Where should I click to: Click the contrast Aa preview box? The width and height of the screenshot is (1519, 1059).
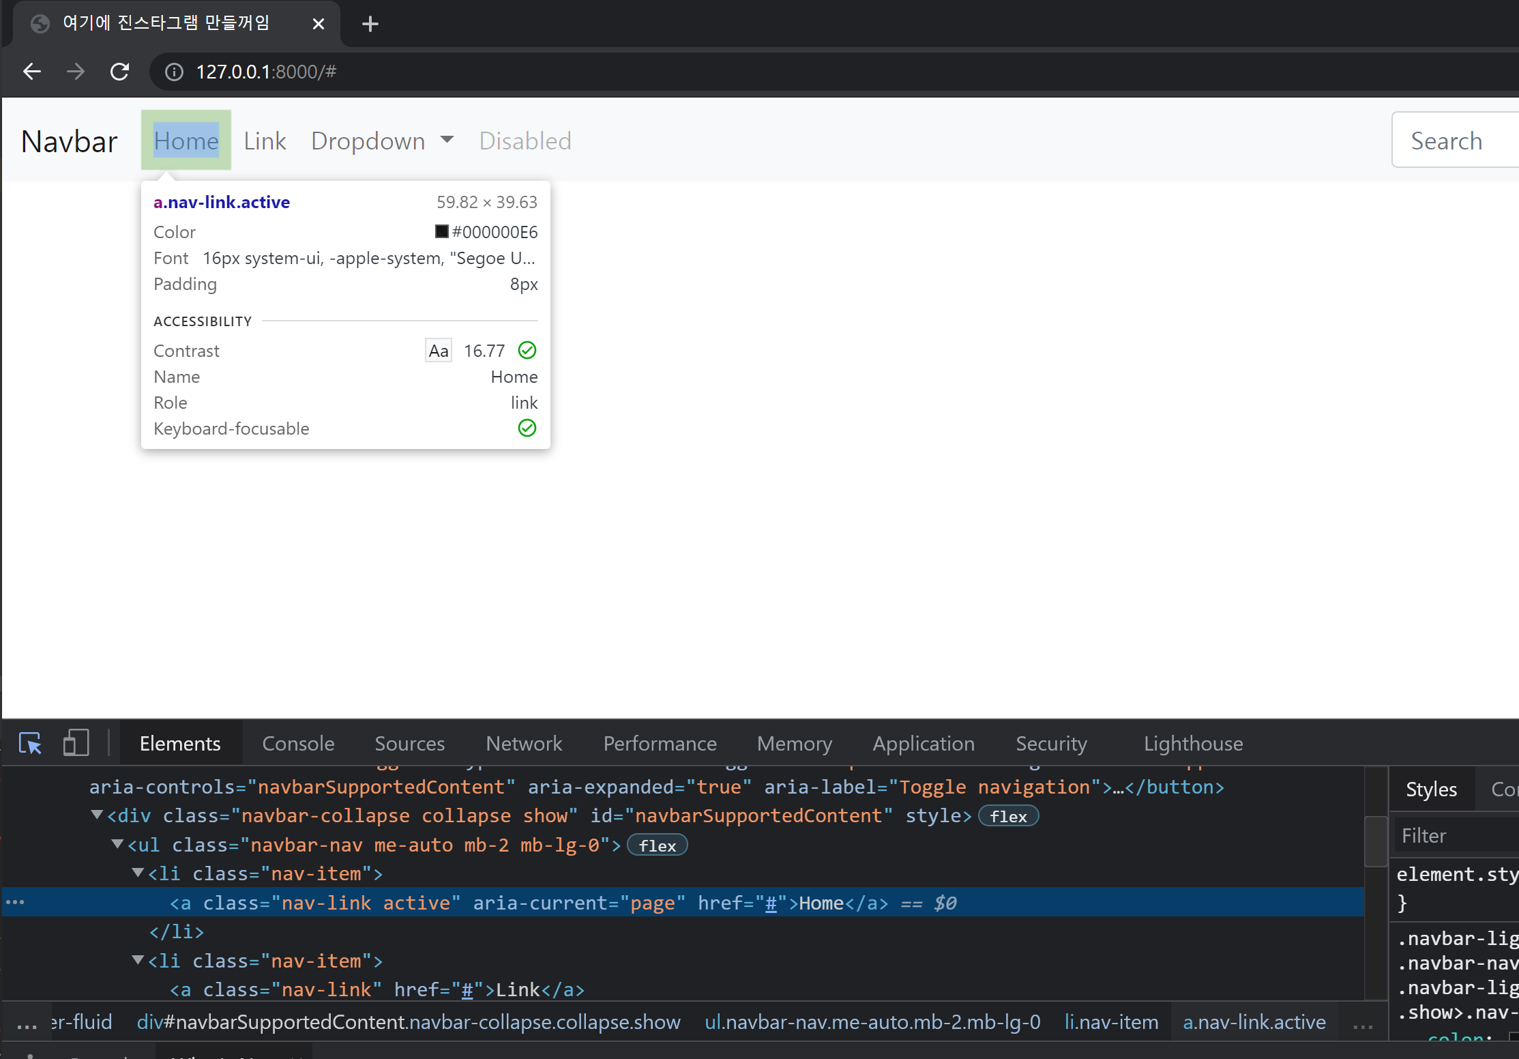438,351
